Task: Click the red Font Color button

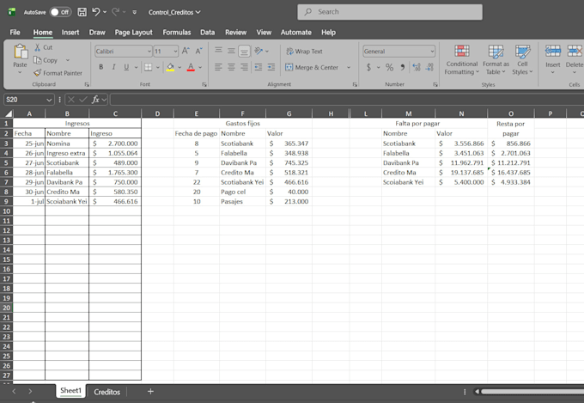Action: [191, 67]
